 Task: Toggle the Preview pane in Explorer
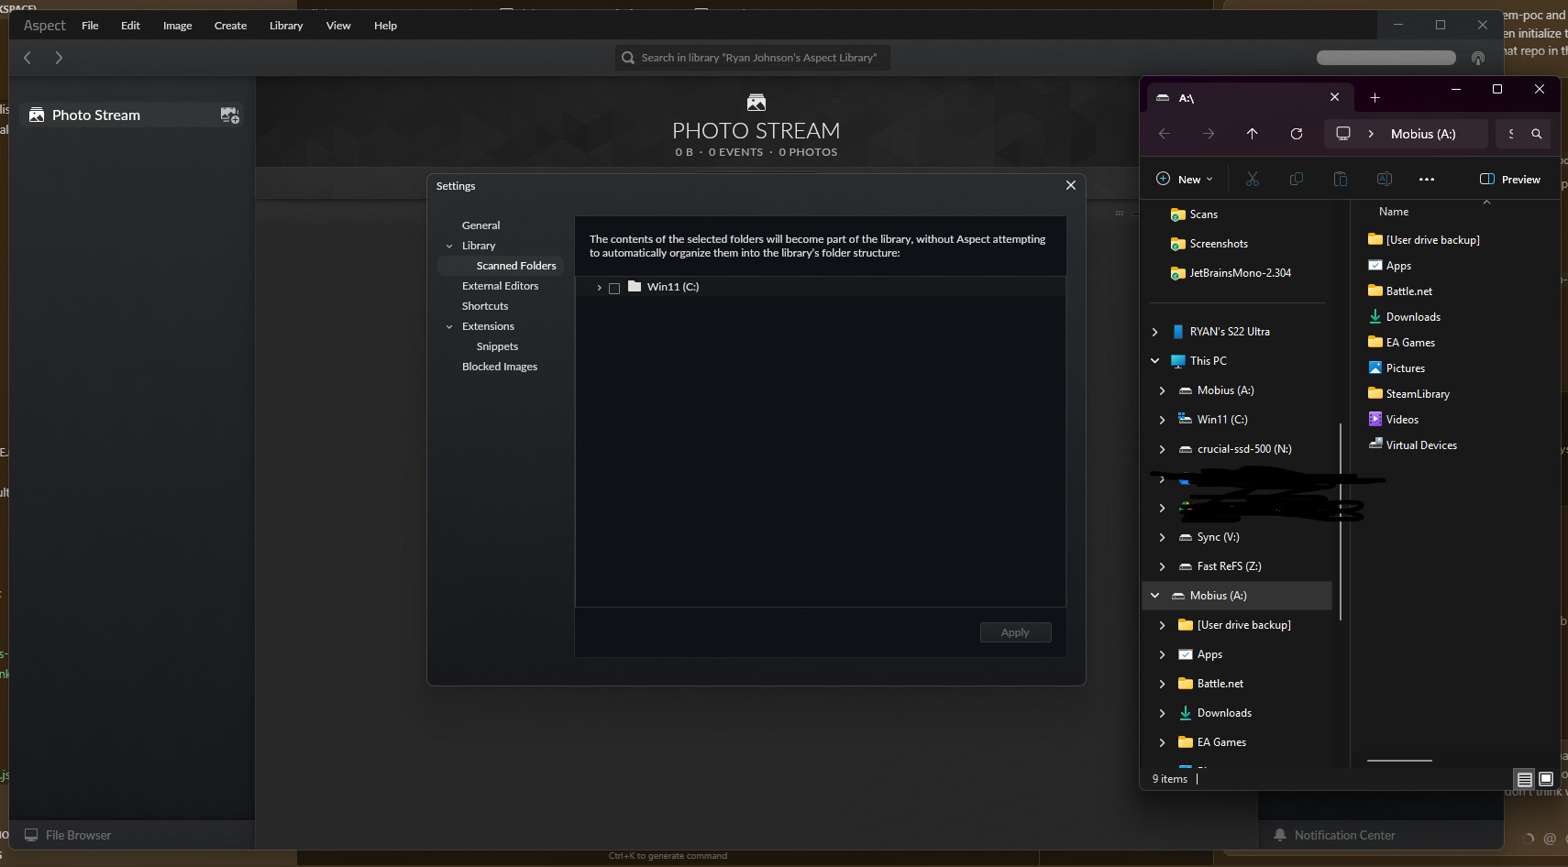pos(1509,180)
